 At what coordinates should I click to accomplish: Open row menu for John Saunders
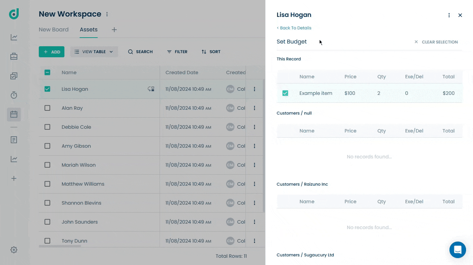pyautogui.click(x=255, y=222)
